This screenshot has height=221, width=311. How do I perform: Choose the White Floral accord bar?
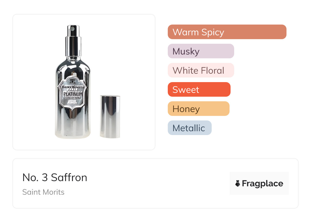[x=201, y=70]
